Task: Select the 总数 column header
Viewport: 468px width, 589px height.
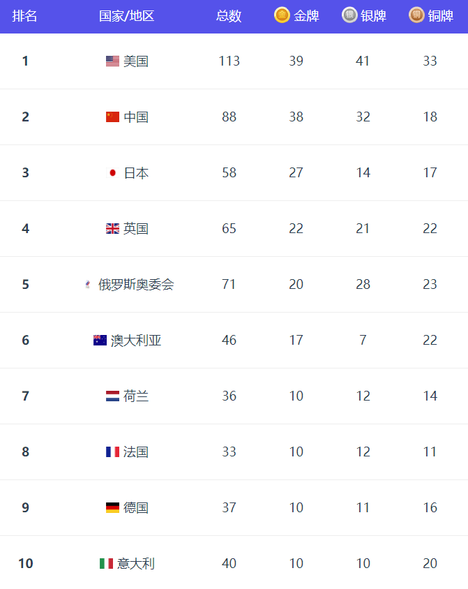Action: click(x=229, y=16)
